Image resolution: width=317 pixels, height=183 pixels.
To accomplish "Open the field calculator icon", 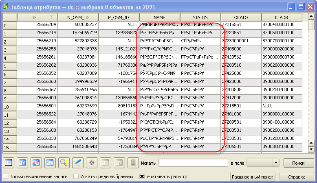I will (x=132, y=163).
